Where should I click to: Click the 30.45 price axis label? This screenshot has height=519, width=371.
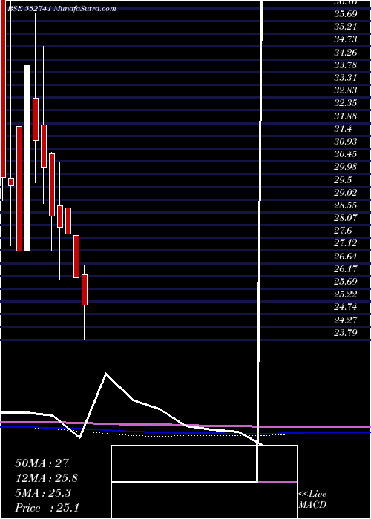click(x=346, y=154)
